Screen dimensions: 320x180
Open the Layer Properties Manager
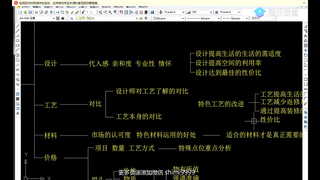click(71, 18)
